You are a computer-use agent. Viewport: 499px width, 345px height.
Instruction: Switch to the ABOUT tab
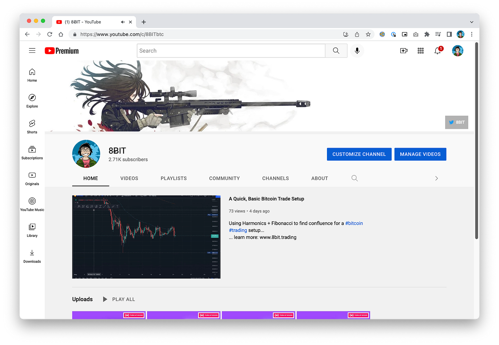tap(320, 178)
